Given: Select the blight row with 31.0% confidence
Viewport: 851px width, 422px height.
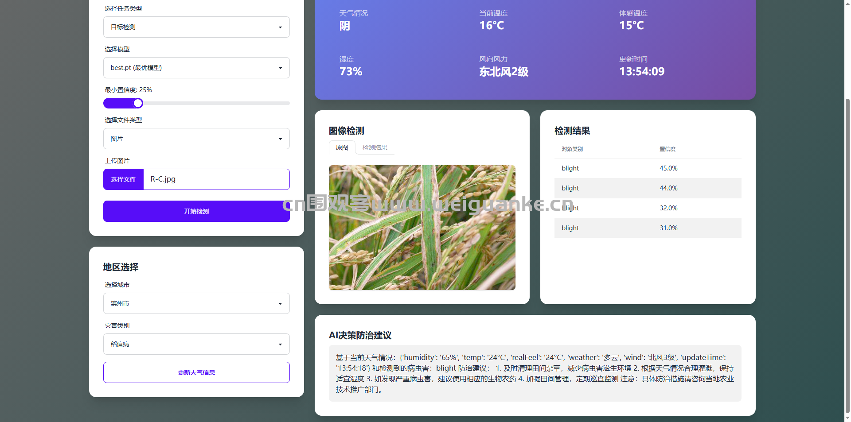Looking at the screenshot, I should click(648, 228).
